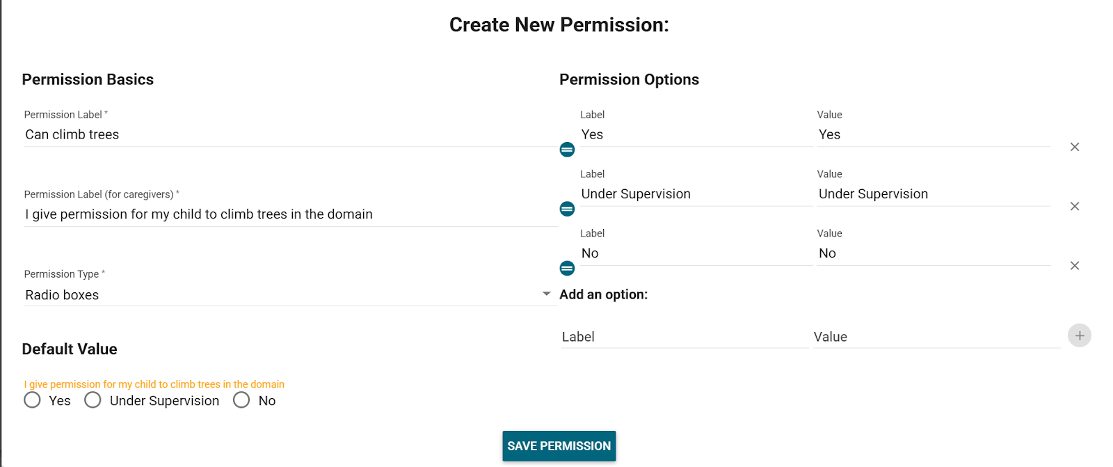Click the drag handle beside the No option
Viewport: 1113px width, 467px height.
(567, 269)
